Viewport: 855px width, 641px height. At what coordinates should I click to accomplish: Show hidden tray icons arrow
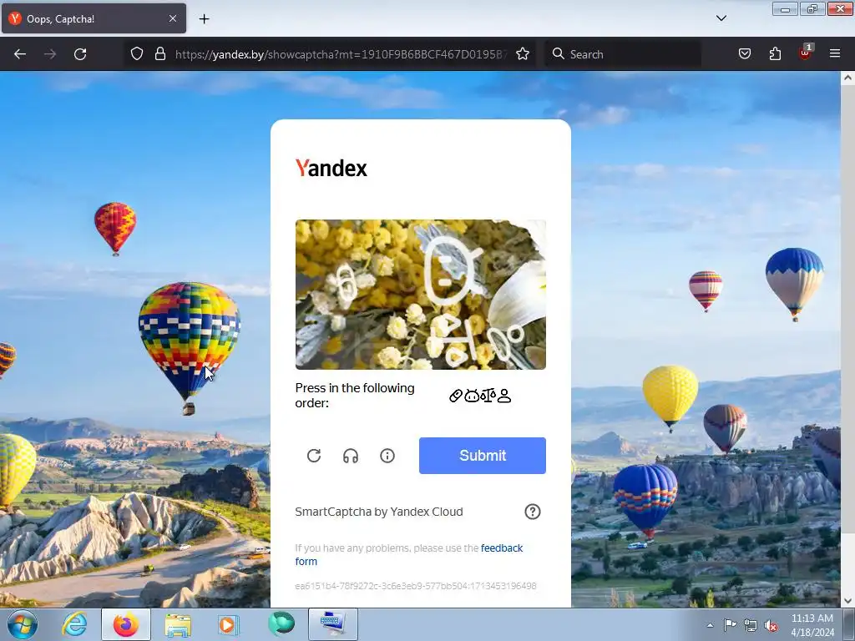[710, 625]
